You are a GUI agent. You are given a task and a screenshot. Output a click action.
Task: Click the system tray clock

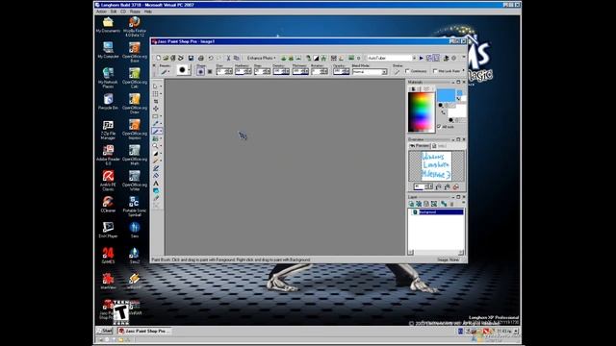click(503, 331)
